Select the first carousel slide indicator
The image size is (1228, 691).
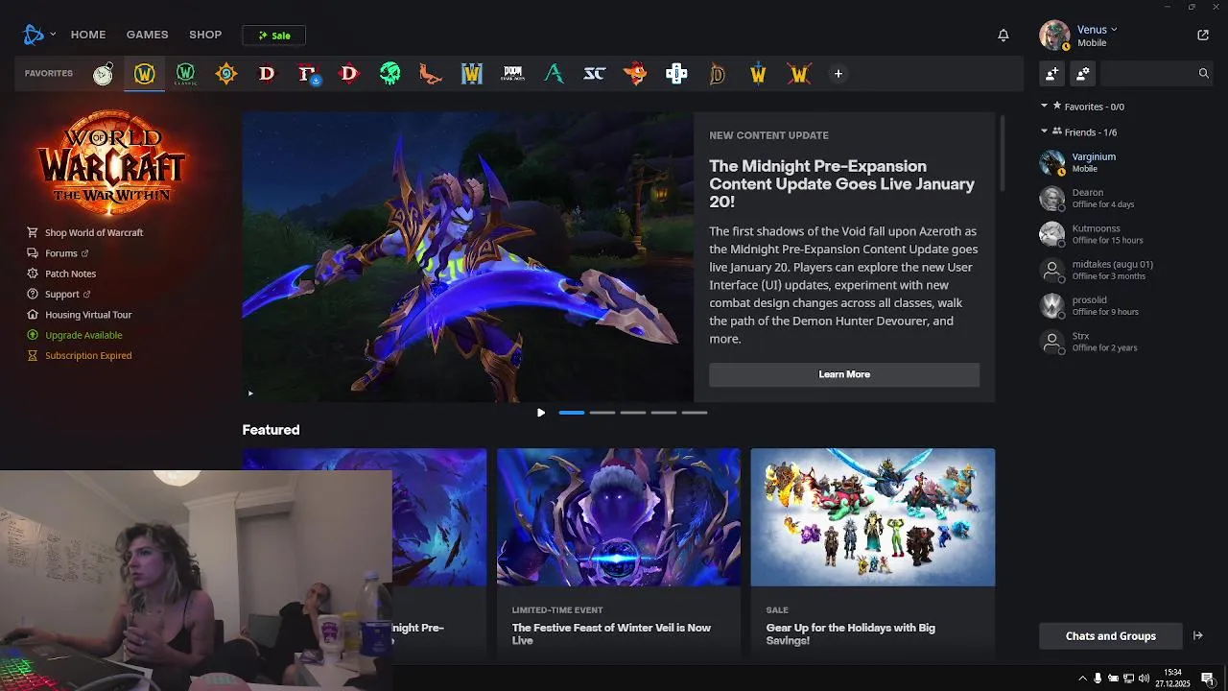click(572, 413)
